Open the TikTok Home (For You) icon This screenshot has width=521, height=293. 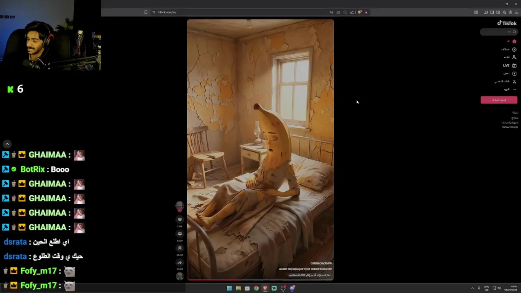[514, 42]
